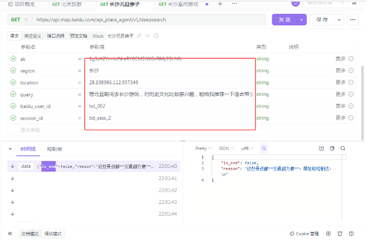This screenshot has width=367, height=241.
Task: Click 更多 in the session_id row
Action: (341, 118)
